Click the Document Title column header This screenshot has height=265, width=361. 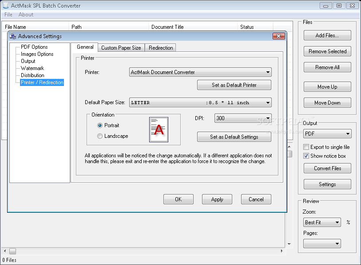(x=193, y=27)
